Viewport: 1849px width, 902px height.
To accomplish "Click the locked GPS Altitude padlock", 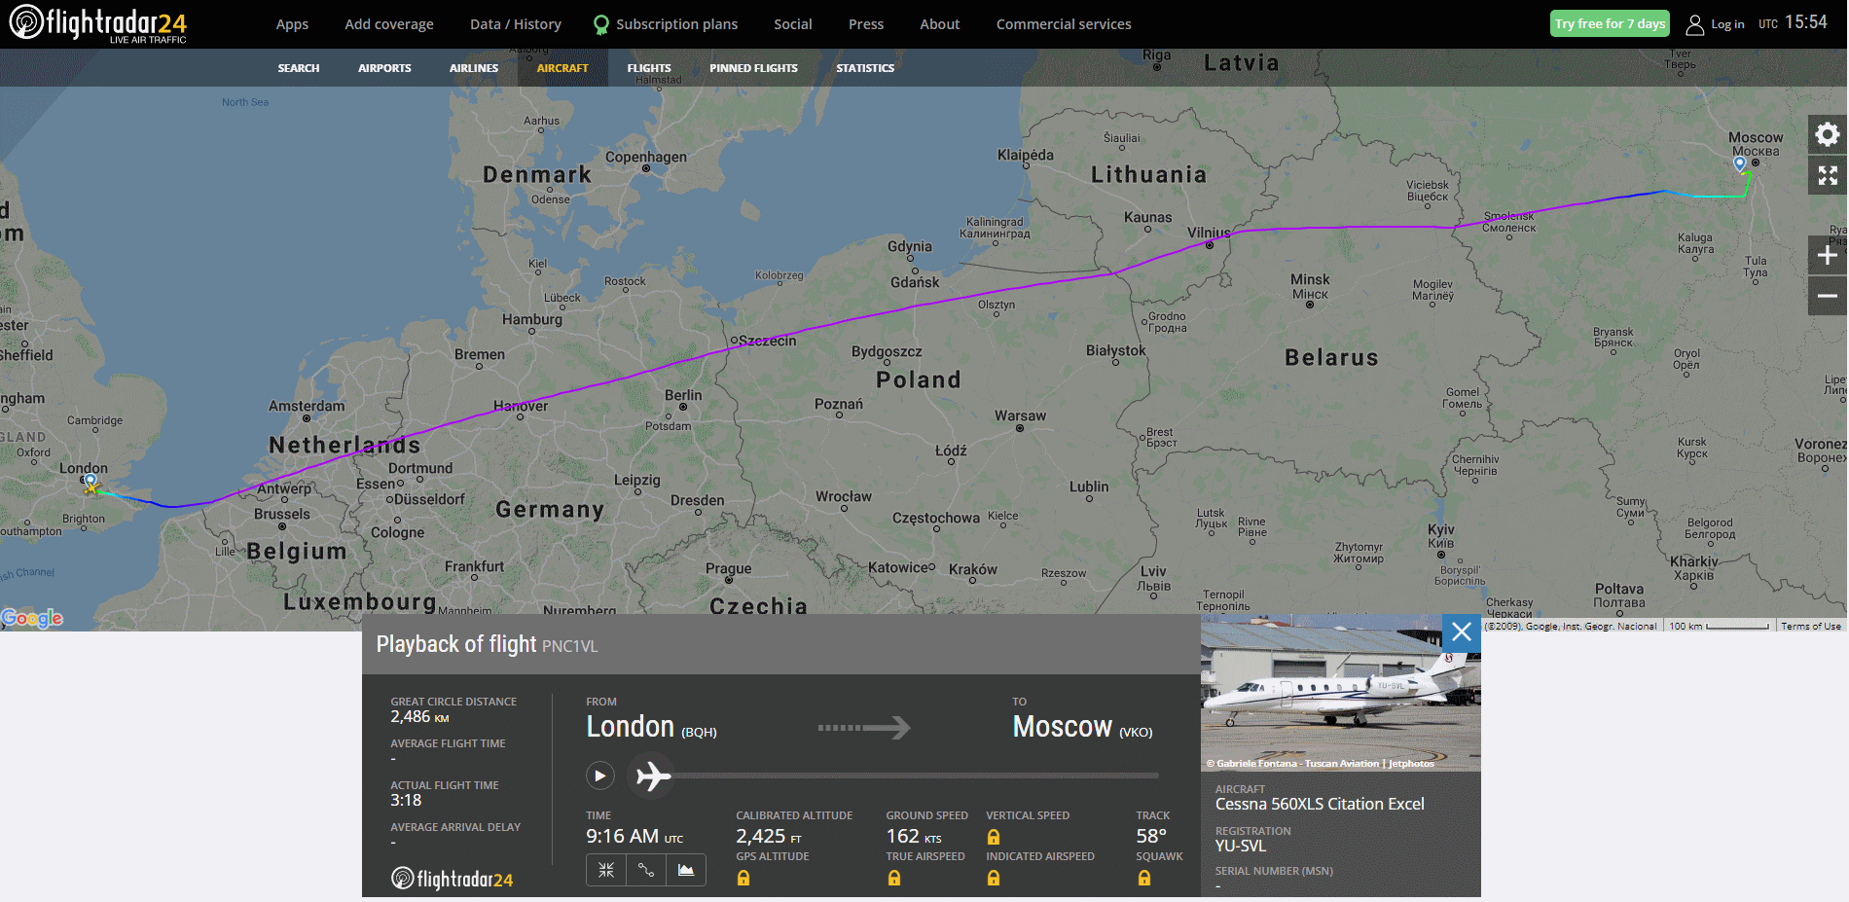I will point(743,878).
